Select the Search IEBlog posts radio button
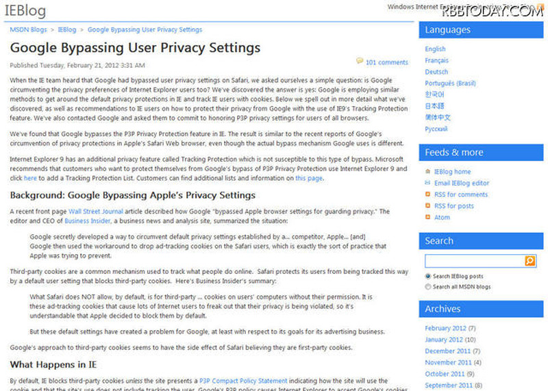The width and height of the screenshot is (548, 391). point(428,276)
